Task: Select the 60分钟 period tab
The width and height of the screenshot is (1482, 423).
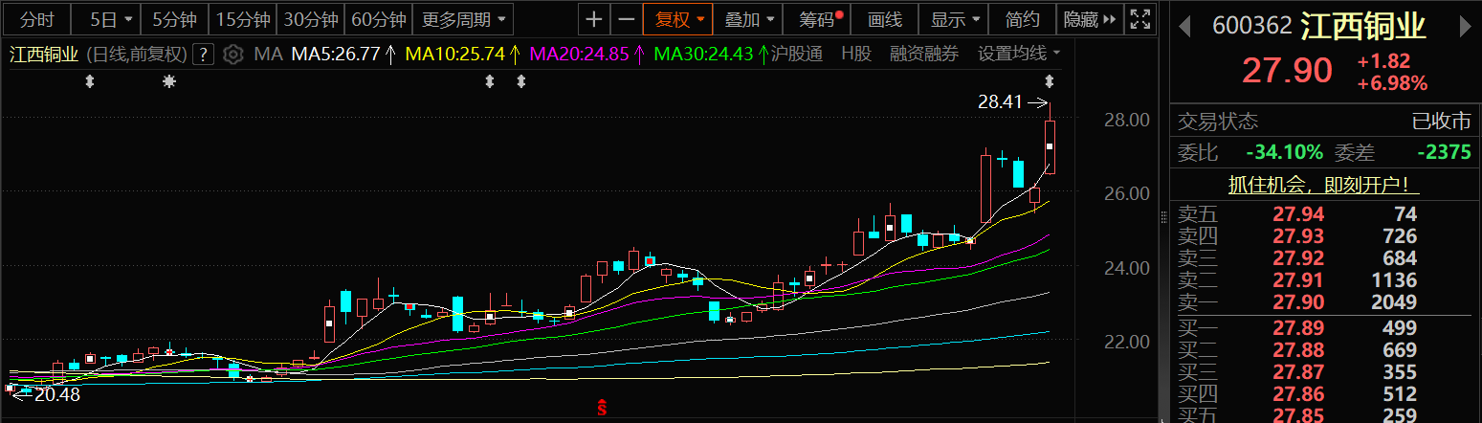Action: [379, 19]
